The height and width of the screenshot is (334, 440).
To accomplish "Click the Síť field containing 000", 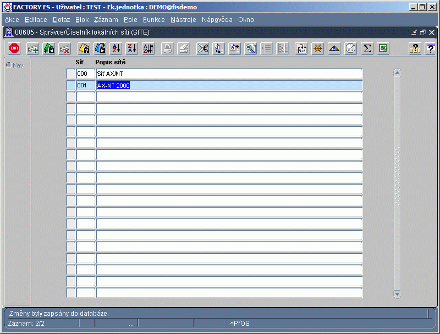I will [x=86, y=74].
